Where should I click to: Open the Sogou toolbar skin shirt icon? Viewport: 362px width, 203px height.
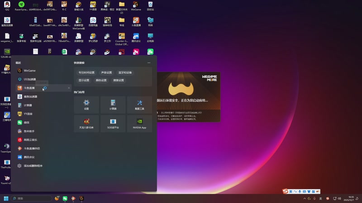309,191
